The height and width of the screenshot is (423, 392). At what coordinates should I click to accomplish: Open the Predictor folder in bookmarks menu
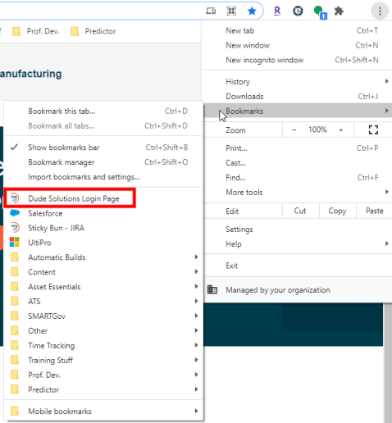click(x=103, y=389)
